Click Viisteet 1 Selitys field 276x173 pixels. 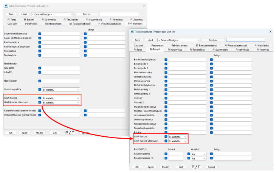(233, 98)
